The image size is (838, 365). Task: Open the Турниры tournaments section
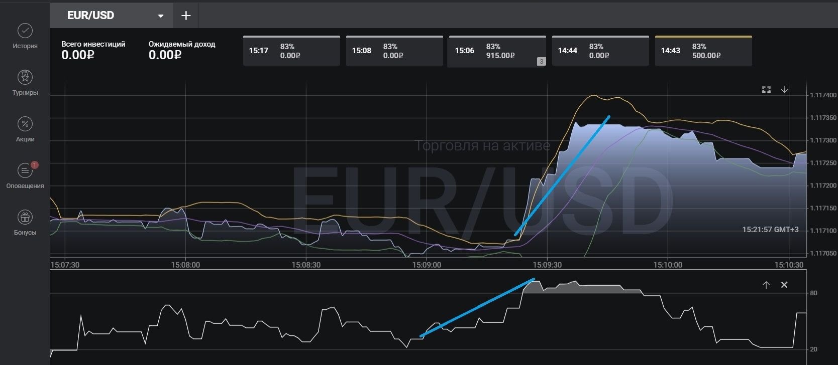click(x=25, y=83)
